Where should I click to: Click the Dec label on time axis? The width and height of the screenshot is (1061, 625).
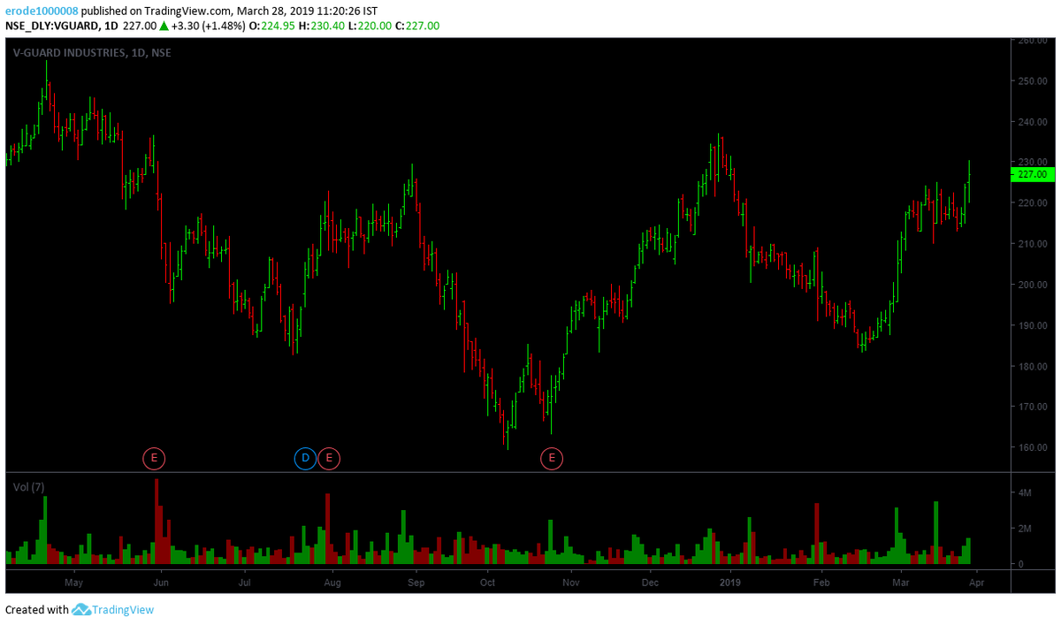[x=650, y=583]
